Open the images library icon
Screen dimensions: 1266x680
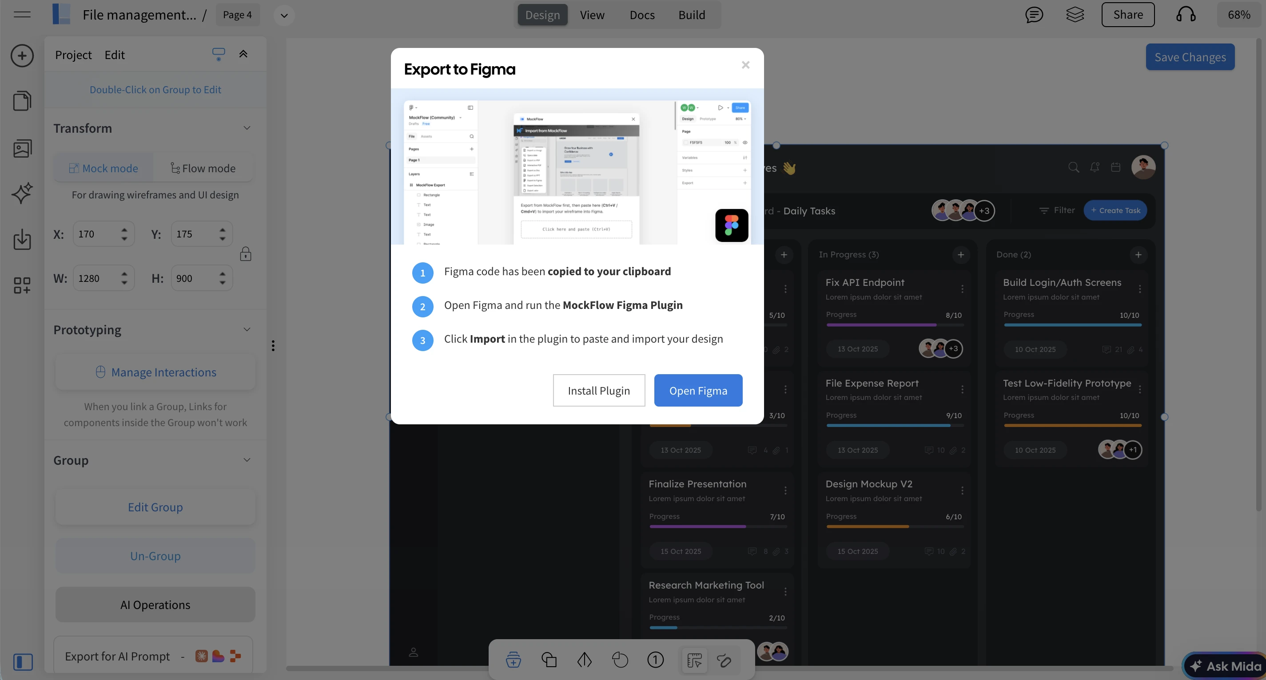[x=22, y=148]
